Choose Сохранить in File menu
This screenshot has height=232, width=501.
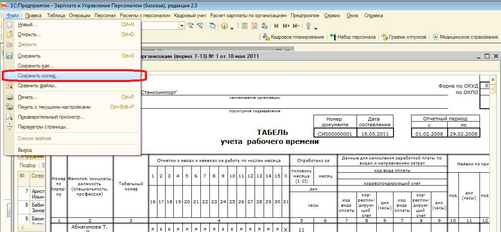pos(72,56)
